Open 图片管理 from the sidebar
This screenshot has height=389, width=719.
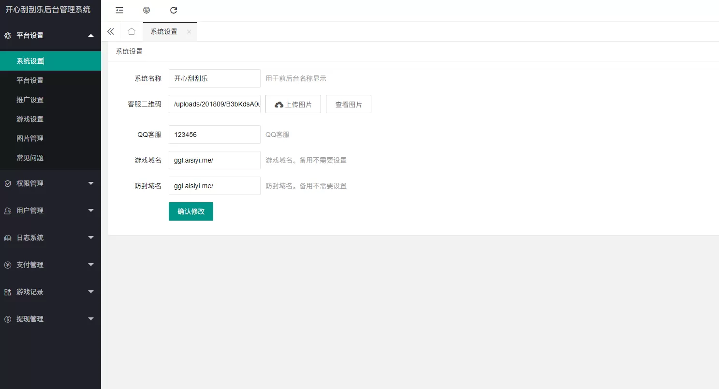click(30, 138)
